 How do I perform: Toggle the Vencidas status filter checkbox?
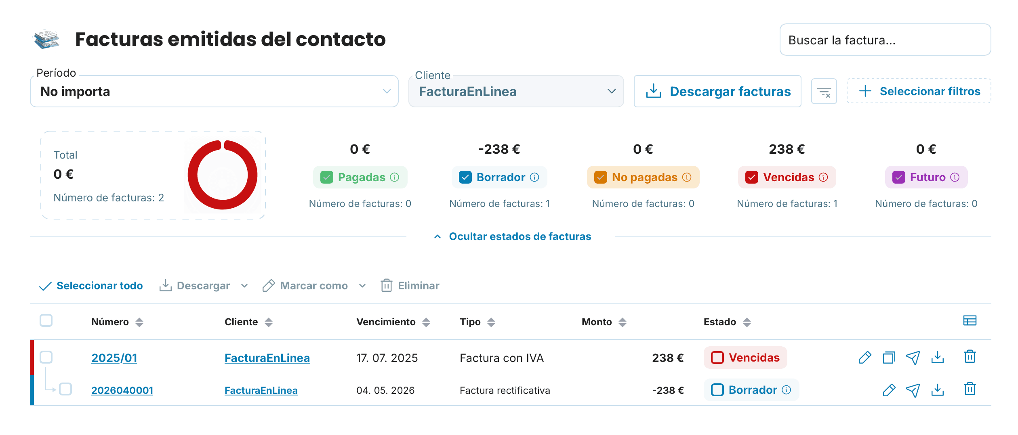tap(752, 177)
